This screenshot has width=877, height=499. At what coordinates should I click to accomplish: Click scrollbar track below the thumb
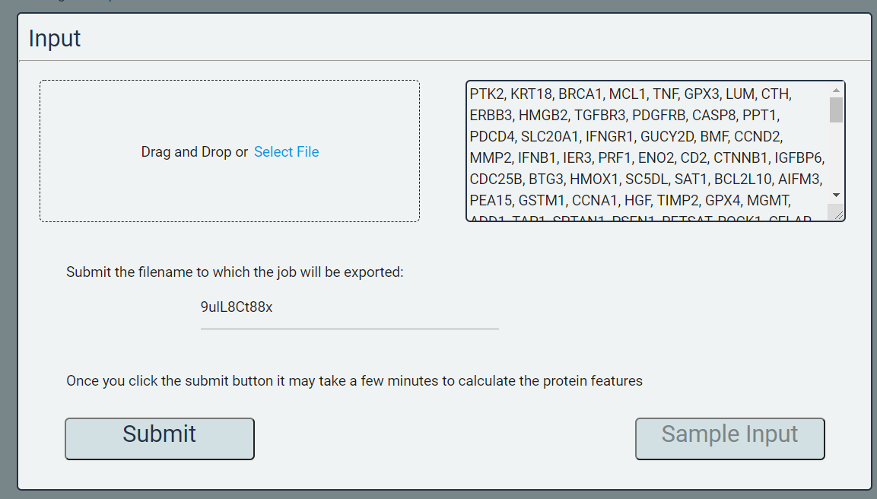(836, 155)
